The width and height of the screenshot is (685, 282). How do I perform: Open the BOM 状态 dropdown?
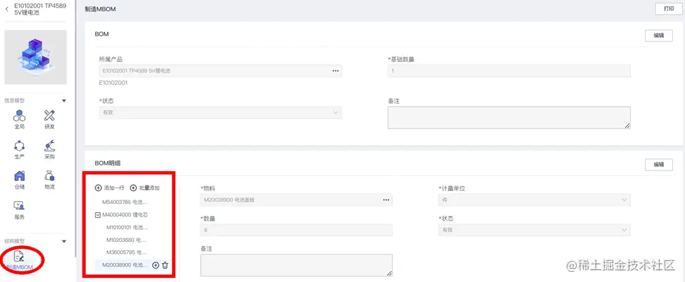[x=220, y=113]
